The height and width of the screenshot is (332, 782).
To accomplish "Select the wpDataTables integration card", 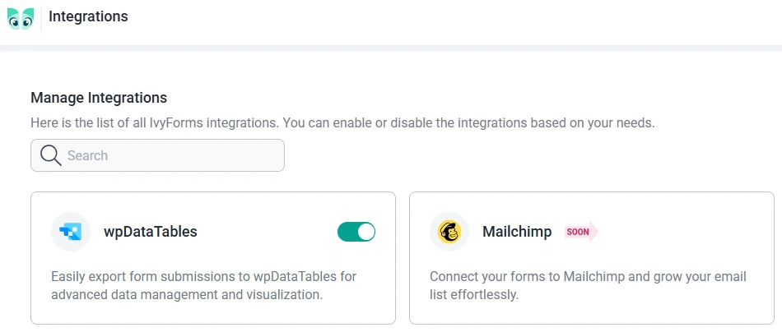I will 212,312.
